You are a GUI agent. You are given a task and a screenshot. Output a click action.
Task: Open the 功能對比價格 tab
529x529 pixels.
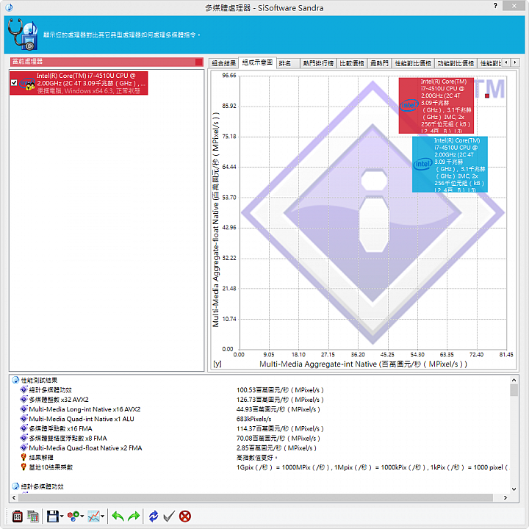[456, 63]
